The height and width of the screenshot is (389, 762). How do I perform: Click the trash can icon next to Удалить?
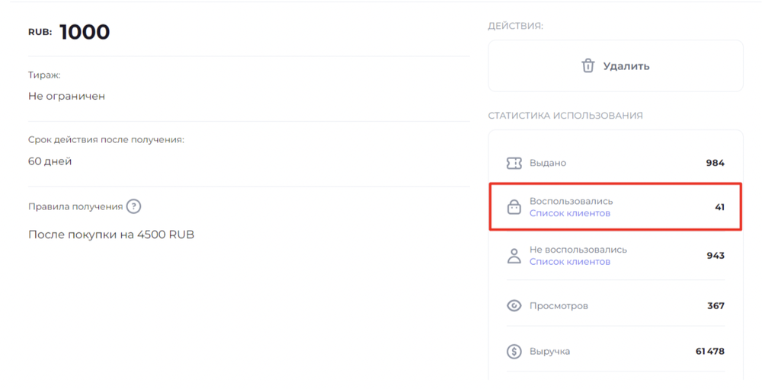[x=588, y=65]
